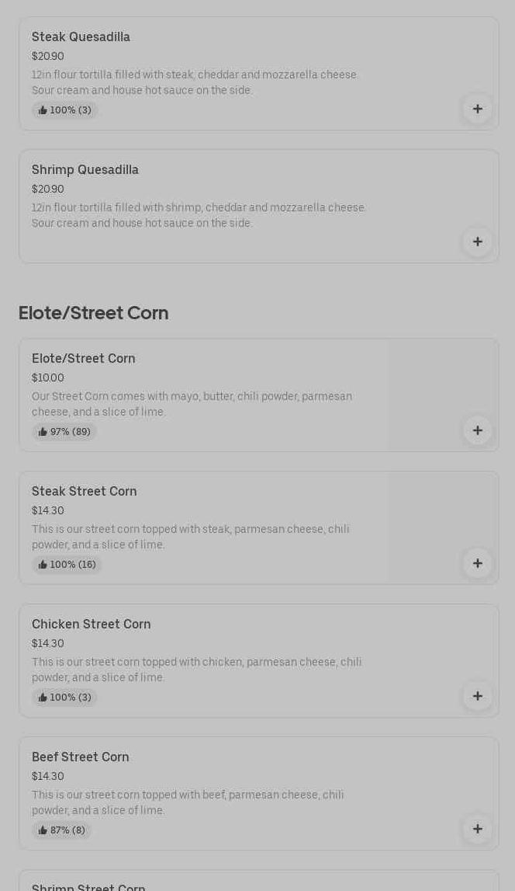Click Steak Quesadilla 100% thumbs-up rating
This screenshot has width=515, height=891.
pos(65,110)
